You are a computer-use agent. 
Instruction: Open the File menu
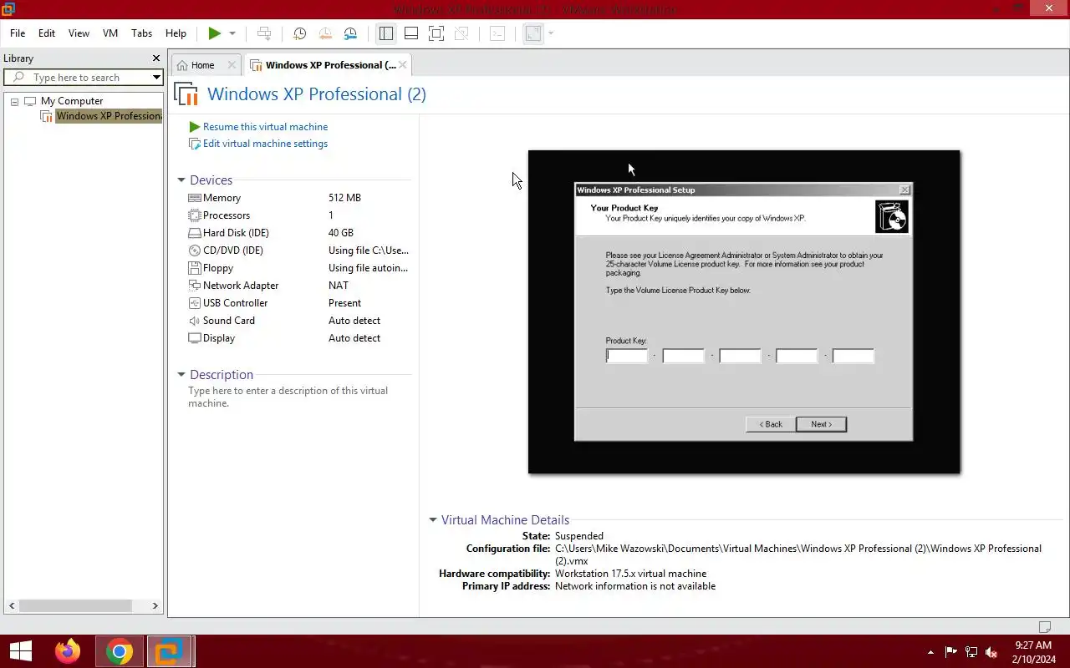click(18, 33)
